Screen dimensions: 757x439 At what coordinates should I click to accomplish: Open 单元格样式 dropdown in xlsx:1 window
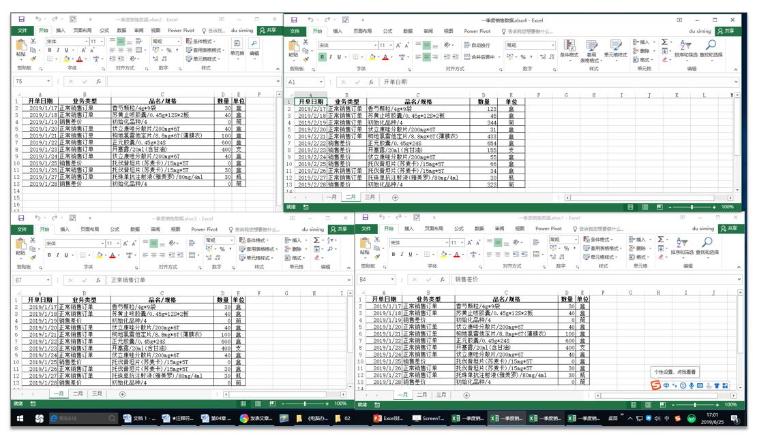602,257
